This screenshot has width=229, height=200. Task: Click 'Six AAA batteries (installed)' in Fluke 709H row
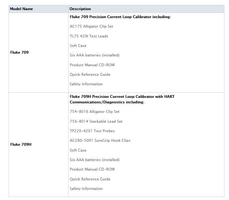pos(95,160)
